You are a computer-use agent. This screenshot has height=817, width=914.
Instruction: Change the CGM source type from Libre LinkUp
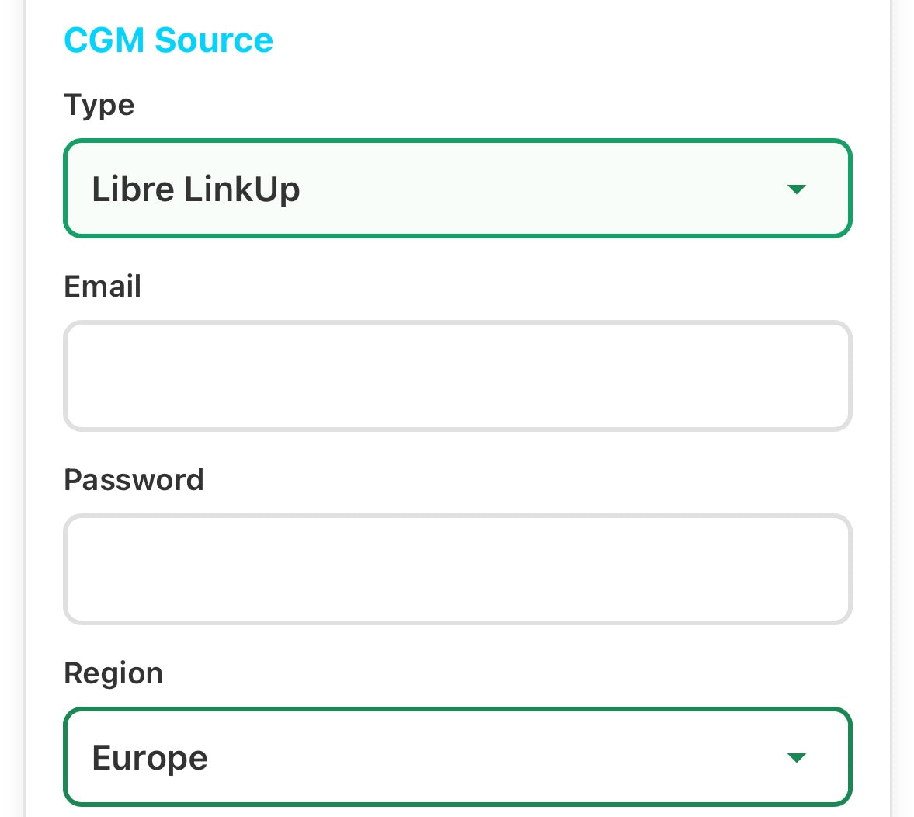[457, 188]
